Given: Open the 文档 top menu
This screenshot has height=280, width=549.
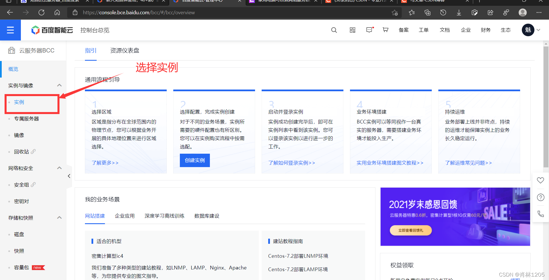Looking at the screenshot, I should click(x=445, y=30).
